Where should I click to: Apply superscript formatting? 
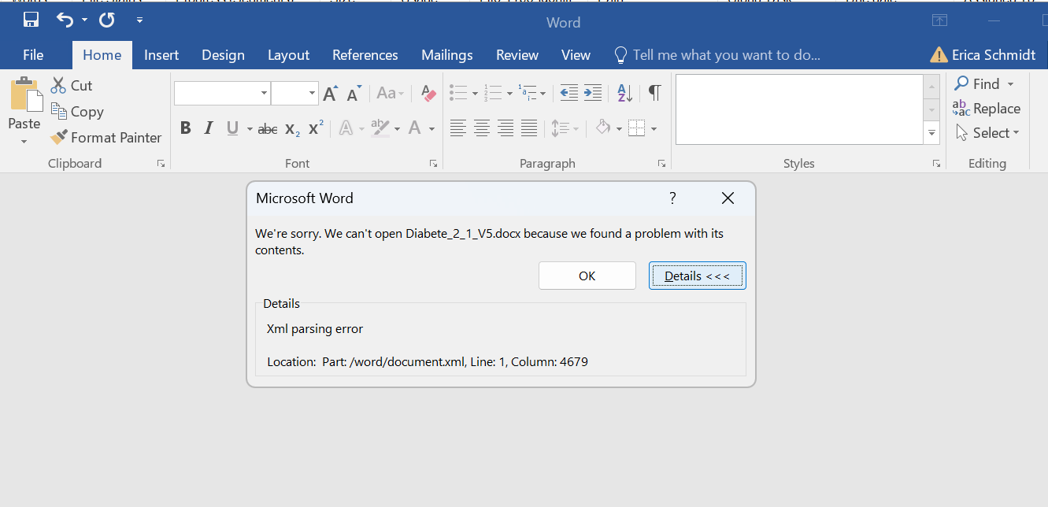[314, 127]
